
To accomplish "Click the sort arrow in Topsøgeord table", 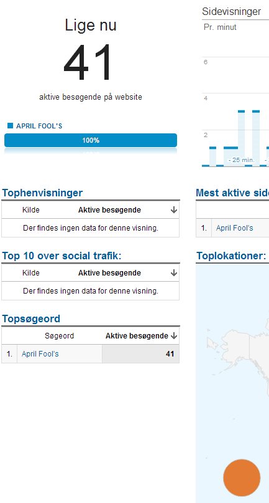I will [x=174, y=336].
